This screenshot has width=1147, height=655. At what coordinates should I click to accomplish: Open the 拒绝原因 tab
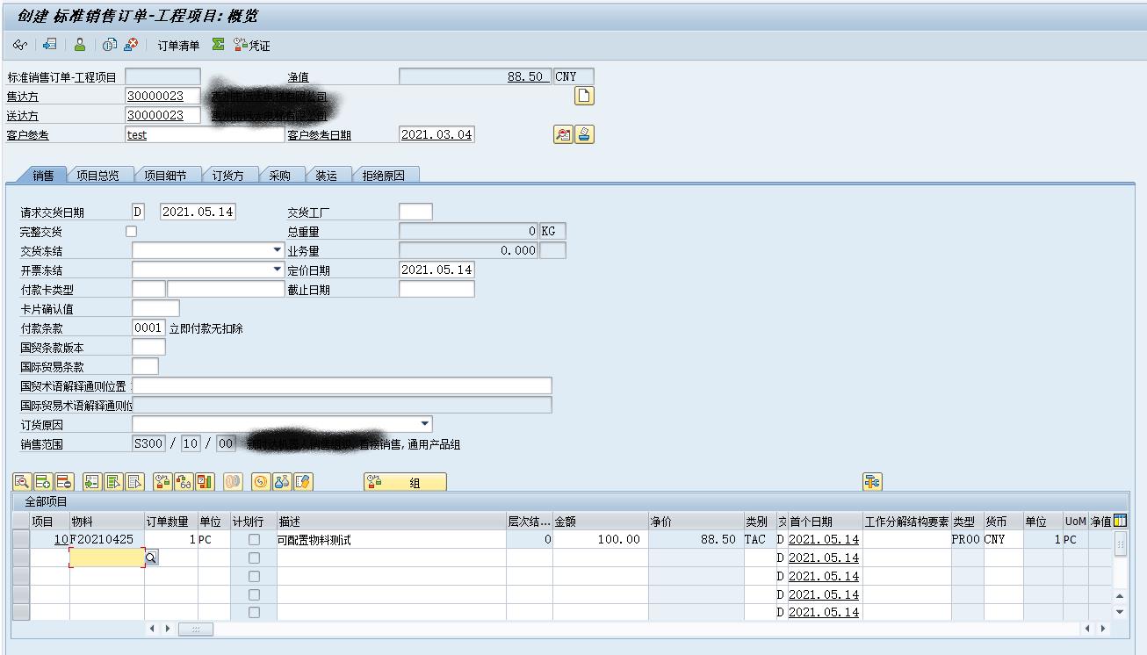click(384, 175)
